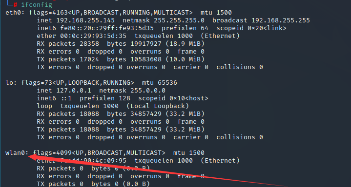Click the mtu 65536 value

point(159,83)
